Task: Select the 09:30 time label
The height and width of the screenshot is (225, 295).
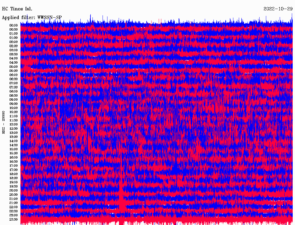Action: coord(14,104)
